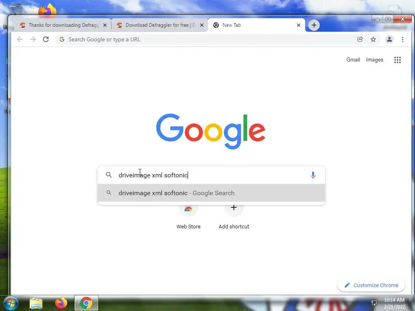The width and height of the screenshot is (415, 311).
Task: Click the browser back arrow
Action: point(20,39)
